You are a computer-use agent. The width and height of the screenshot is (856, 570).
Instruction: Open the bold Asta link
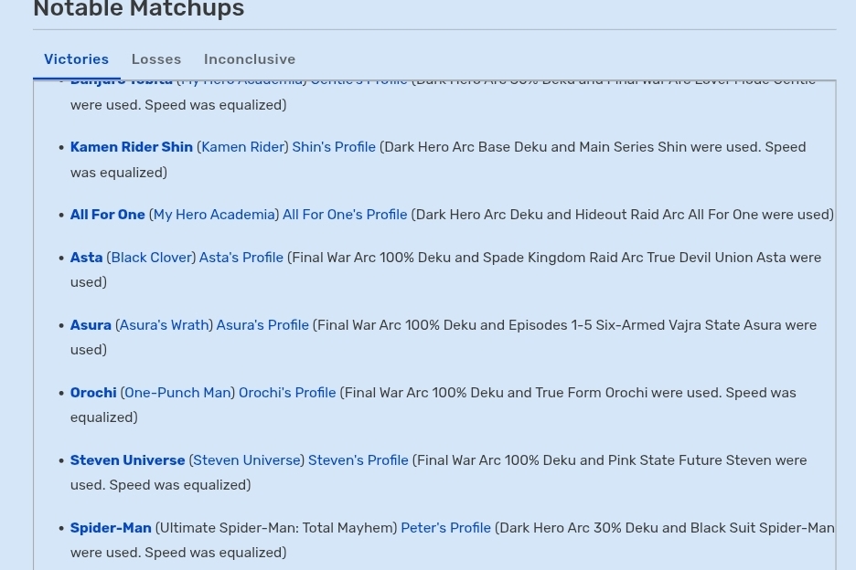tap(86, 257)
